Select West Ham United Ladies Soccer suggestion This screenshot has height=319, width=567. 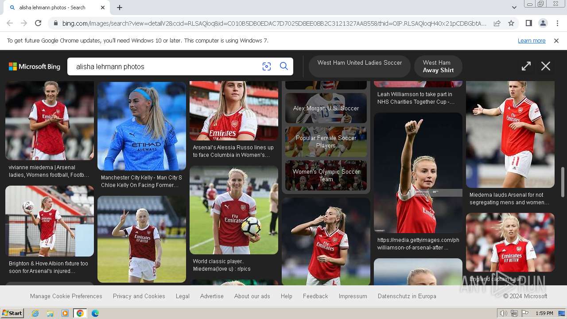[360, 66]
